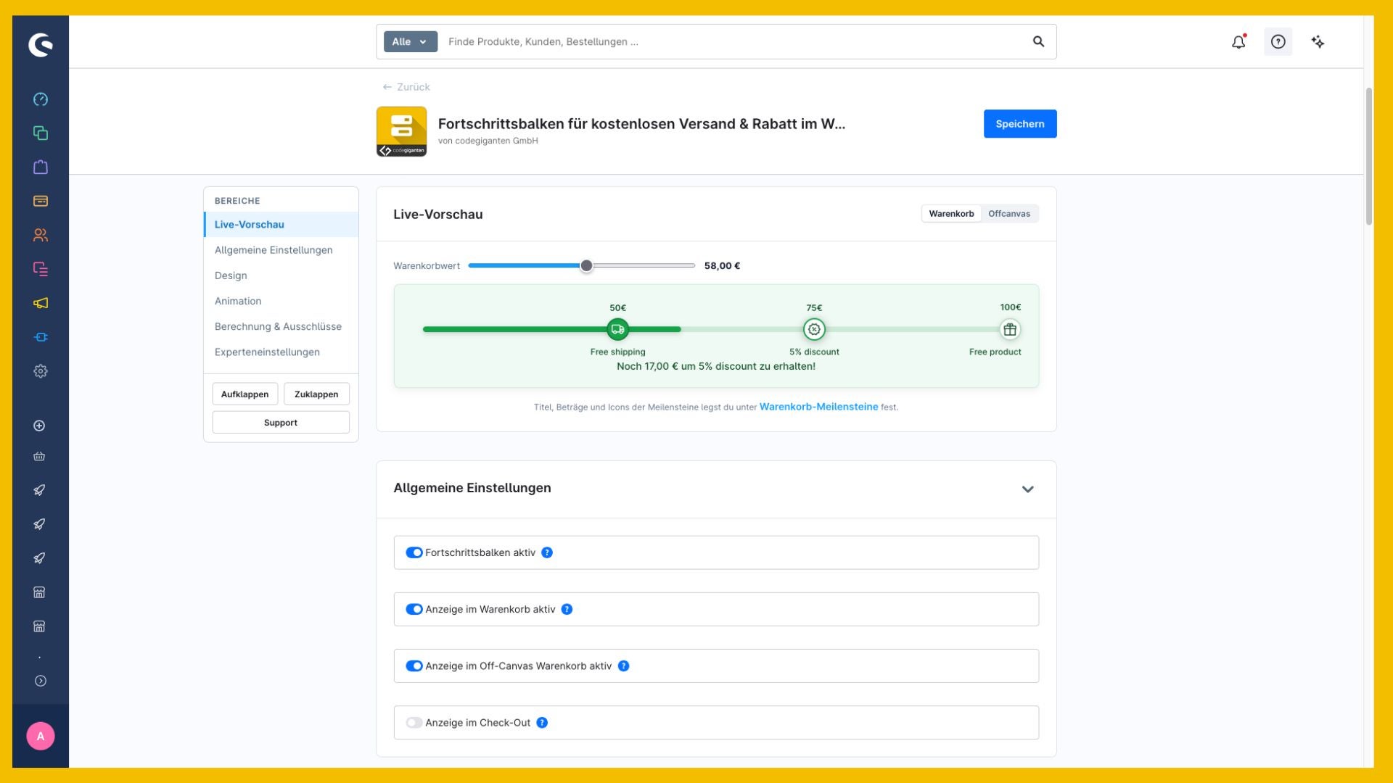Open the Customers people icon in sidebar
Screen dimensions: 1393x783
(x=41, y=235)
